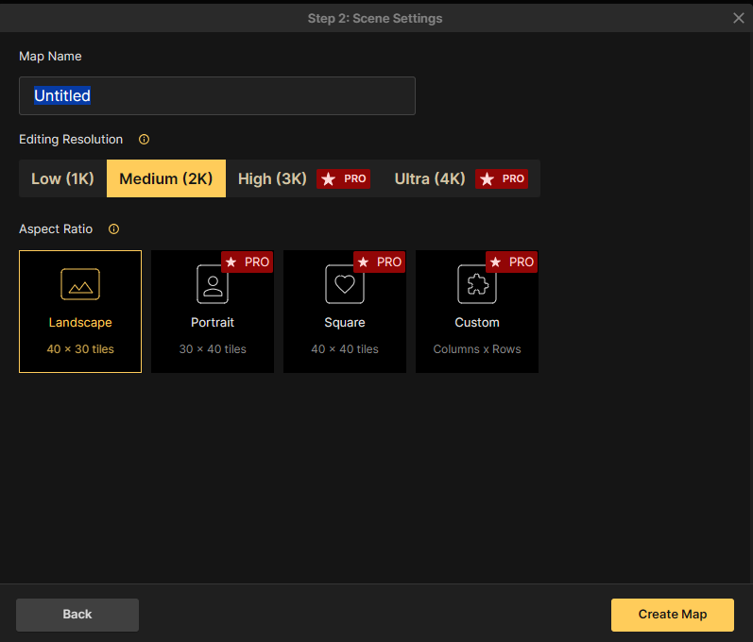This screenshot has height=642, width=753.
Task: Click the info icon beside Editing Resolution
Action: (144, 140)
